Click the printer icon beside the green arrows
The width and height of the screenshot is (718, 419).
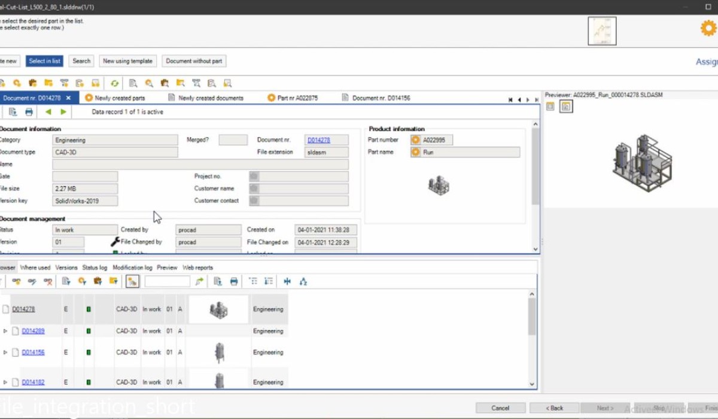coord(29,112)
